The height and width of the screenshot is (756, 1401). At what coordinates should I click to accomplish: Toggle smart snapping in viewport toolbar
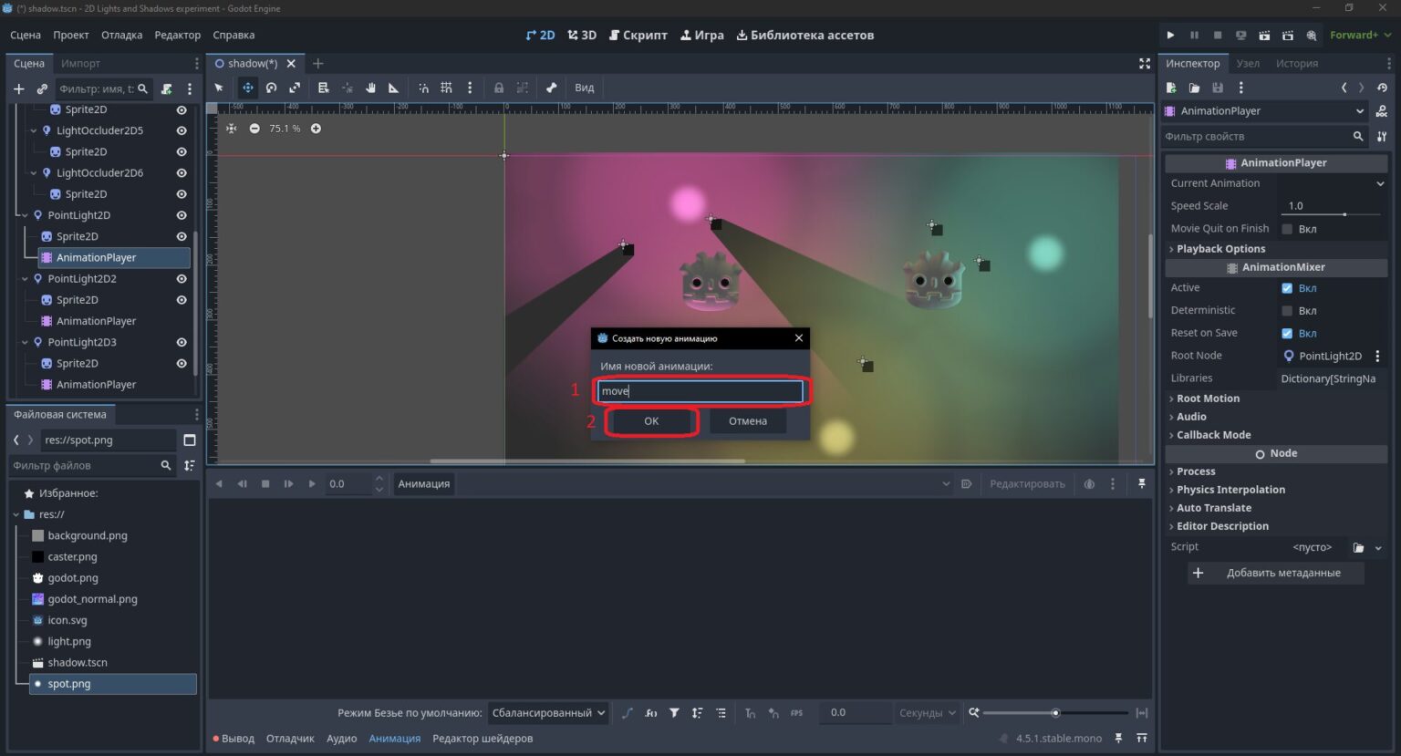click(423, 88)
